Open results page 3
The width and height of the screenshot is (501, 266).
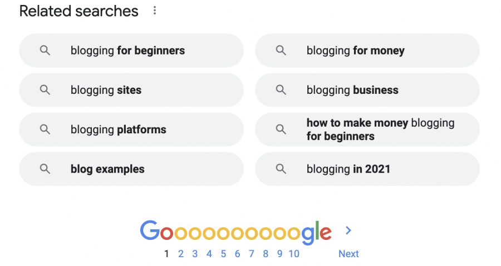pyautogui.click(x=195, y=254)
